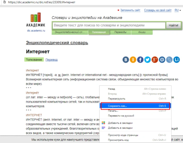Select Печать... in the context menu

135,111
